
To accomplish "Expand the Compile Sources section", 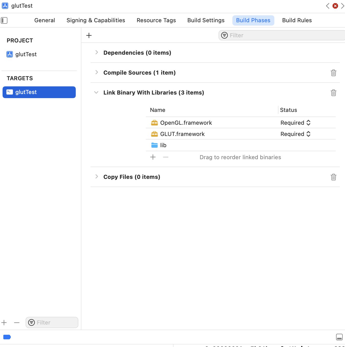I will coord(96,72).
